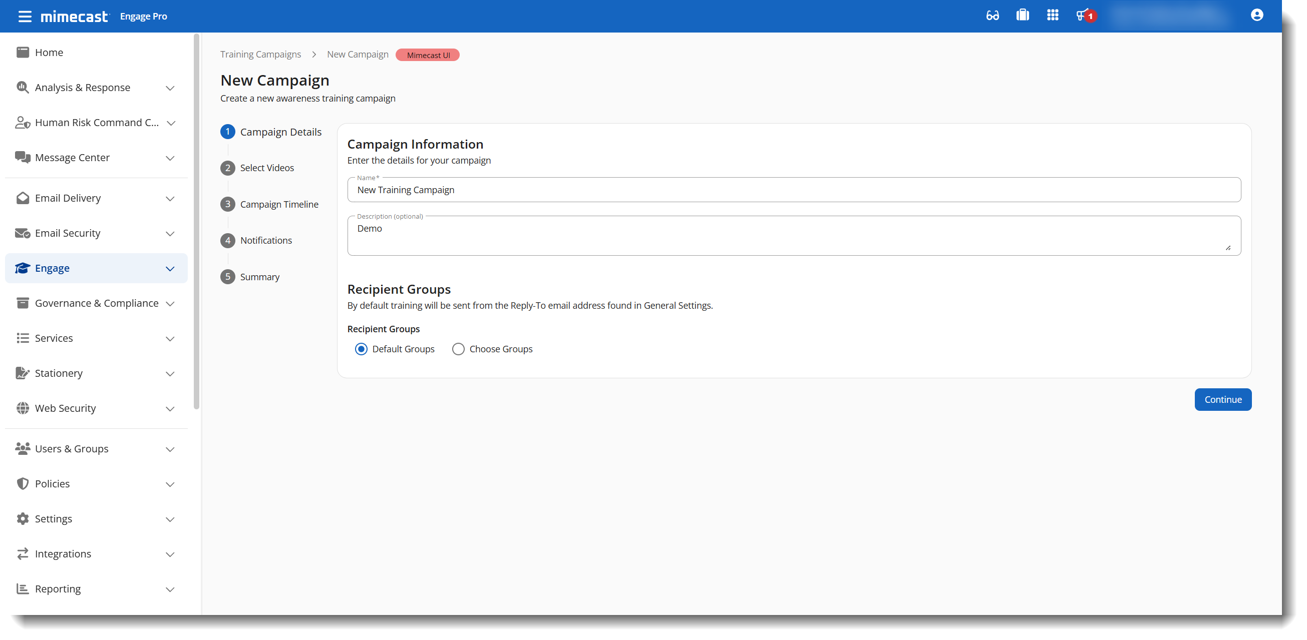
Task: Click the Message Center chat icon
Action: click(x=23, y=157)
